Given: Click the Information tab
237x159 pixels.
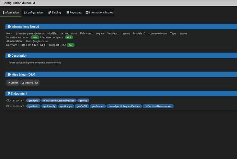Looking at the screenshot, I should point(11,13).
